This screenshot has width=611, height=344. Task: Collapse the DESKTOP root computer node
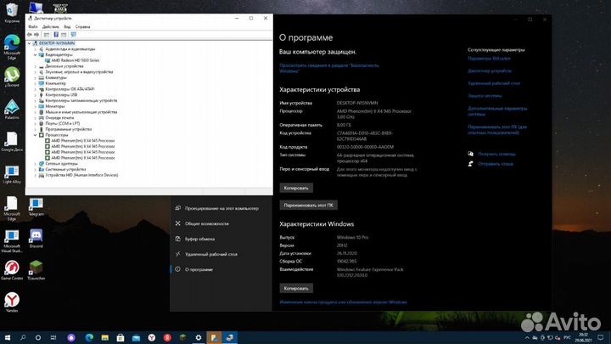[x=29, y=43]
